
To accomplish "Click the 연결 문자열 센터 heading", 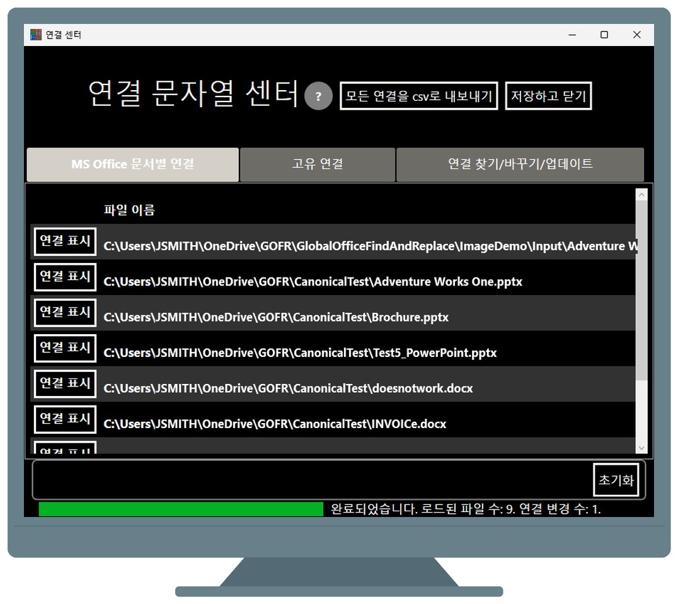I will coord(193,93).
